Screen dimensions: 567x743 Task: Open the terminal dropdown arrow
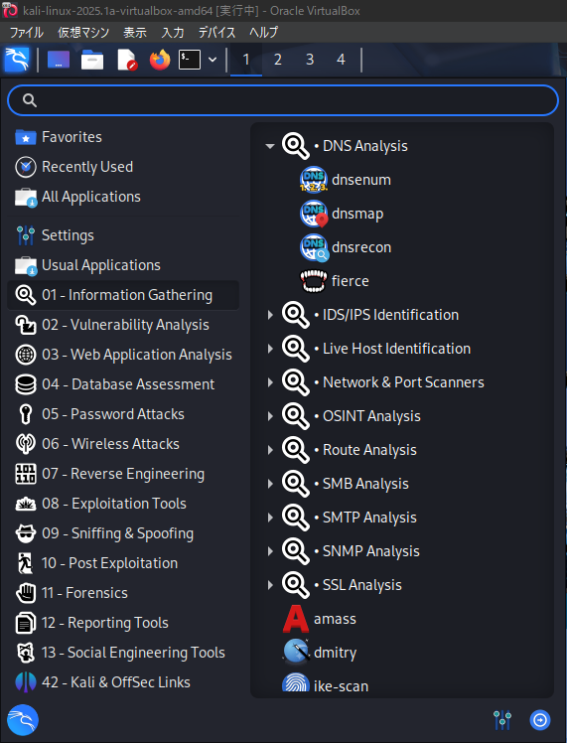click(213, 61)
